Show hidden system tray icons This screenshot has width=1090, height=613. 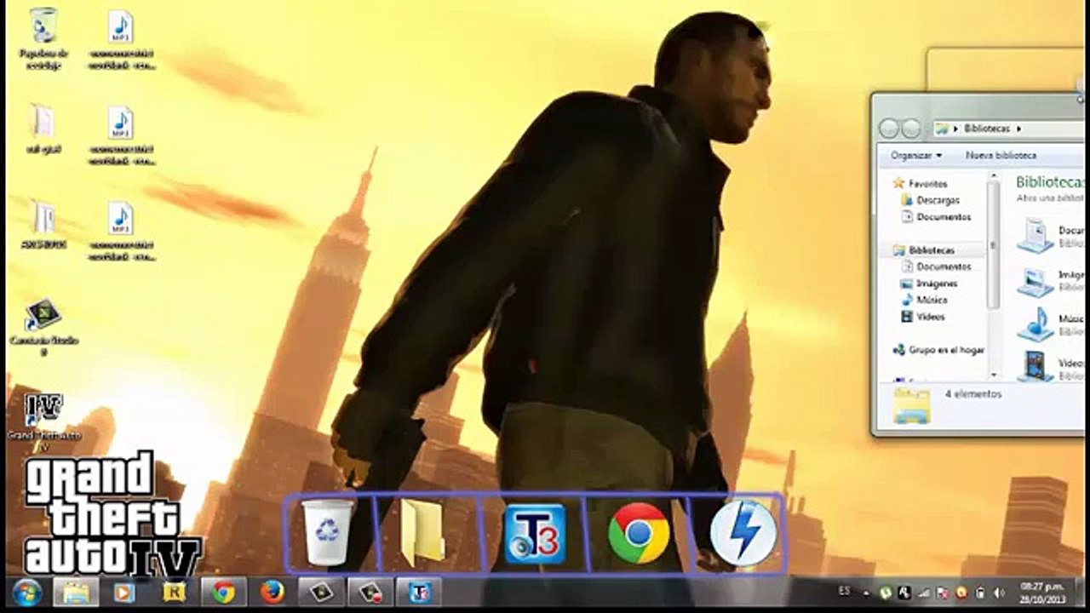point(867,592)
